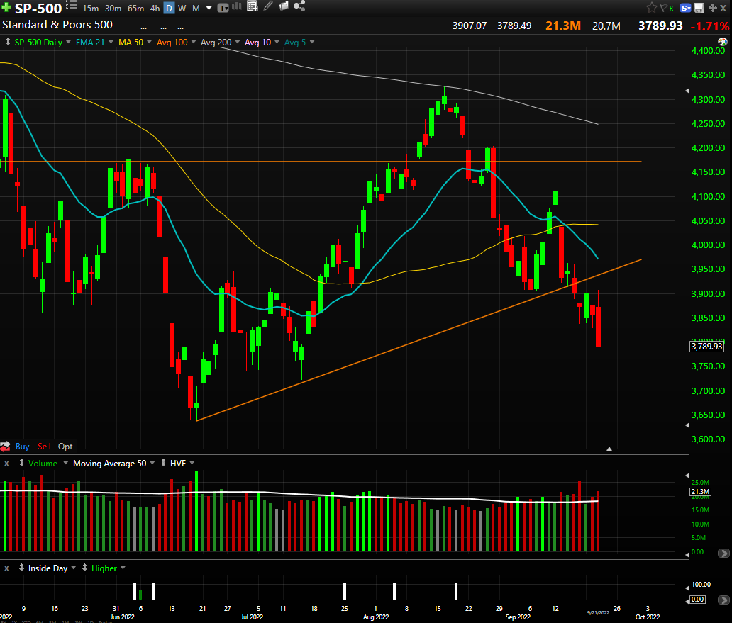732x623 pixels.
Task: Select the Monthly M timeframe
Action: [x=196, y=9]
